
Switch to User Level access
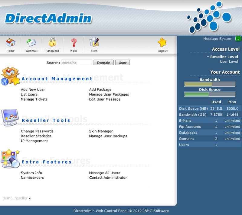click(x=229, y=62)
